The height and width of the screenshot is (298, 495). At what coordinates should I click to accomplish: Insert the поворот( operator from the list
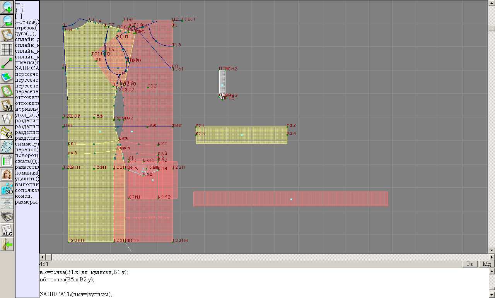coord(27,155)
